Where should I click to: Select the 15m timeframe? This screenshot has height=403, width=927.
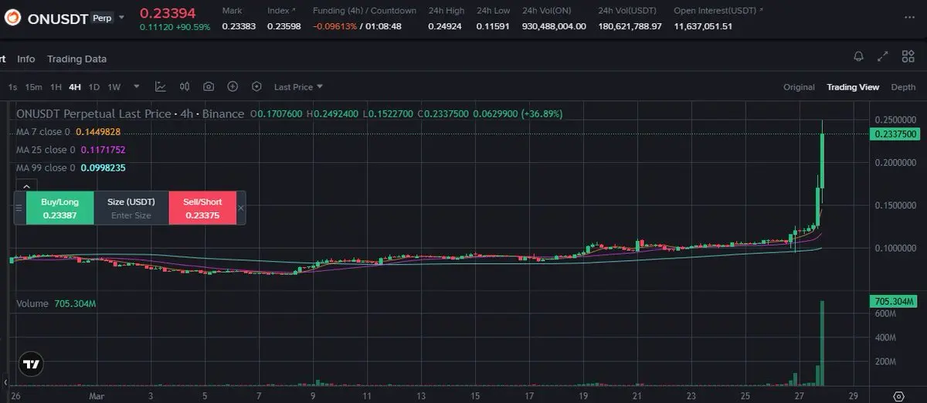click(33, 87)
